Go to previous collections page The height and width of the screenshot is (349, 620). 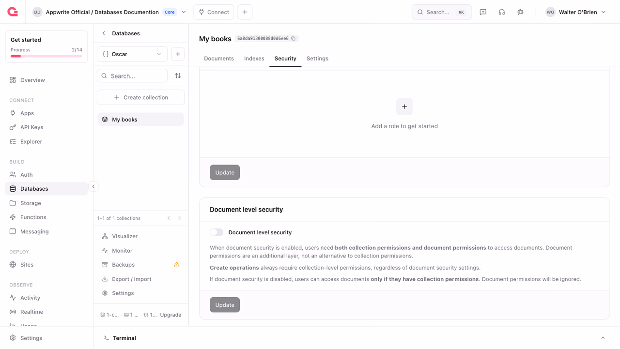pos(169,218)
